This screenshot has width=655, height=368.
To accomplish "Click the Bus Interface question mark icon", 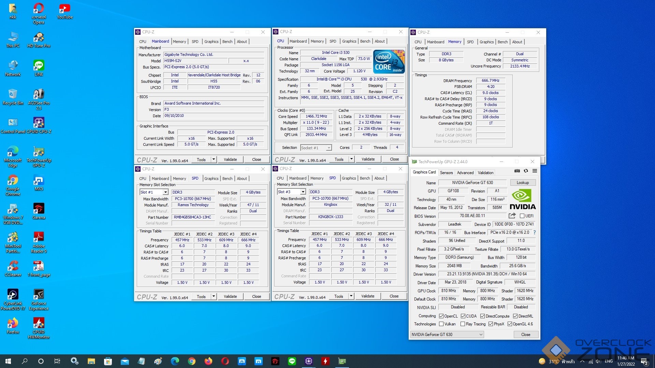I will [535, 232].
